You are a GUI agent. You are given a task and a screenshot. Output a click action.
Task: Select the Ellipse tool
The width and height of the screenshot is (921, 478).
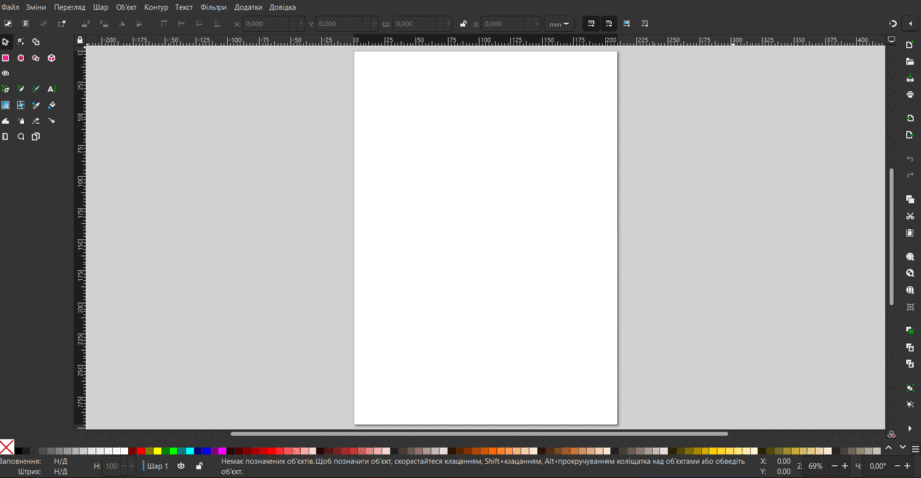[21, 58]
